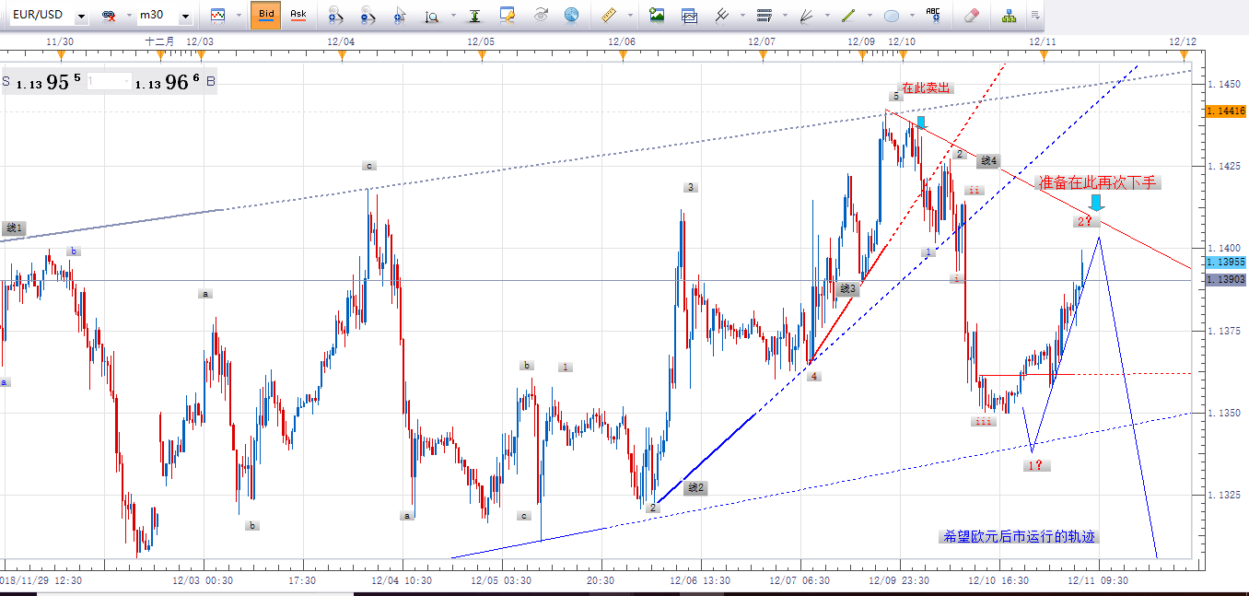Open the chain link options arrow
Viewport: 1249px width, 596px height.
[x=127, y=16]
